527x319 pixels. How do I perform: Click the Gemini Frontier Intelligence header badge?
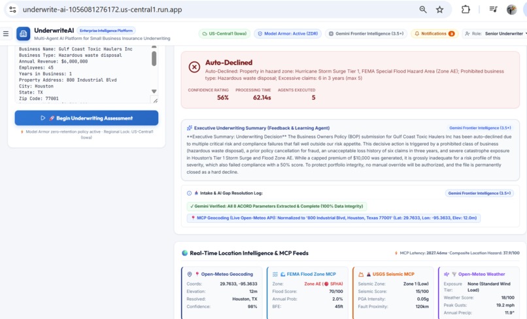point(366,33)
